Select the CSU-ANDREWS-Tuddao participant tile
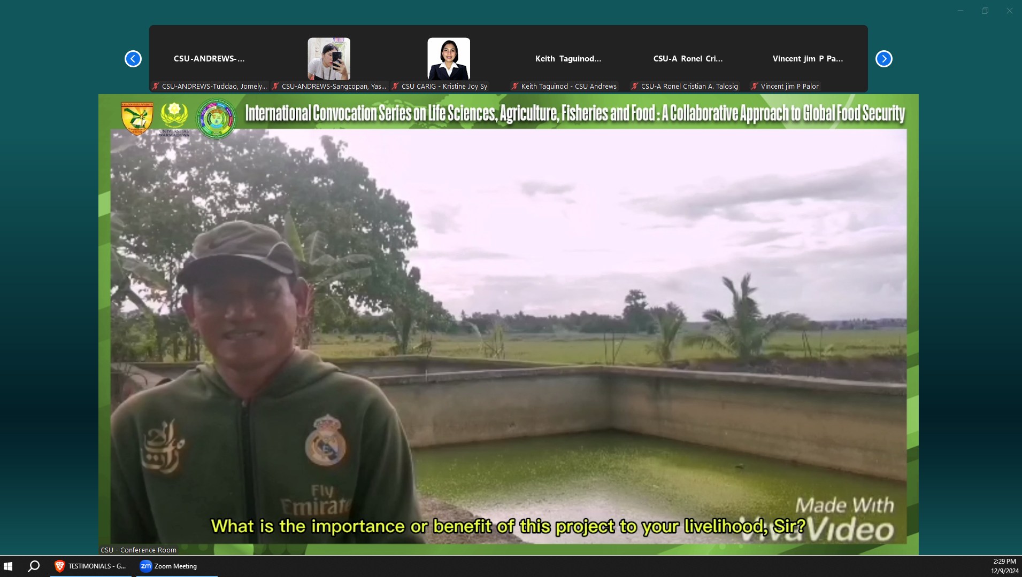Image resolution: width=1022 pixels, height=577 pixels. 209,59
